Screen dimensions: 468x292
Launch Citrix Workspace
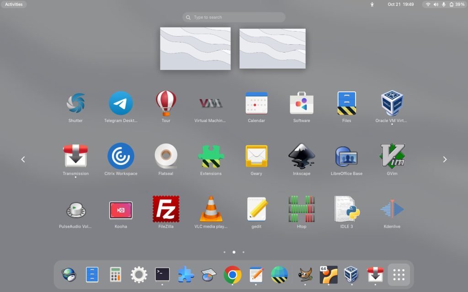(x=121, y=156)
